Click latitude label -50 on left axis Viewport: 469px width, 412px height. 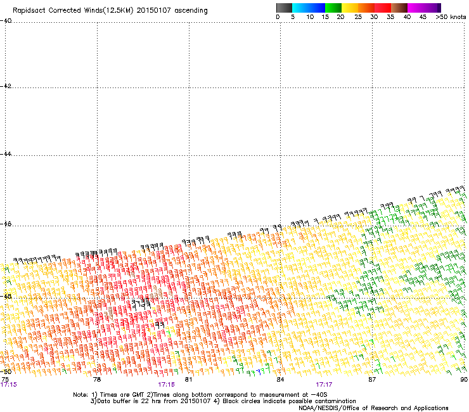[x=6, y=371]
